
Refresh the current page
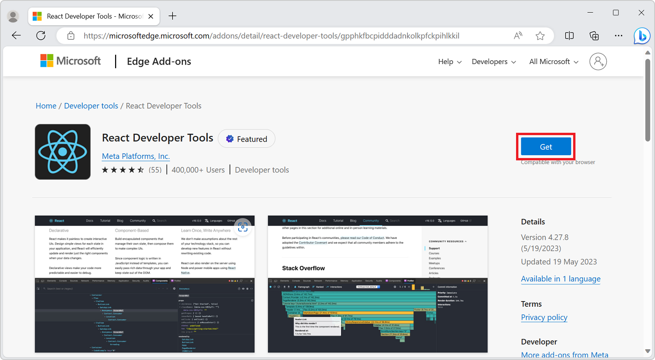click(41, 36)
